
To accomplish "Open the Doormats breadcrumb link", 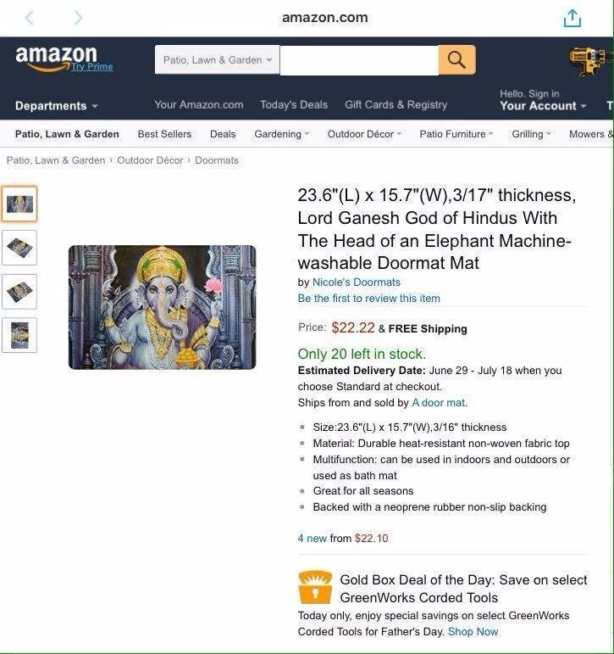I will 217,160.
